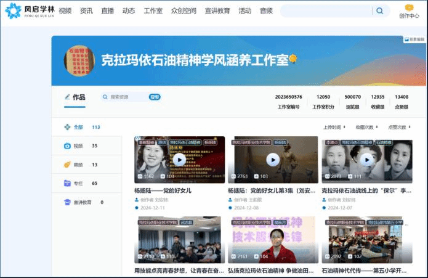Click the magnifier search icon in header
Image resolution: width=428 pixels, height=278 pixels.
[x=379, y=10]
